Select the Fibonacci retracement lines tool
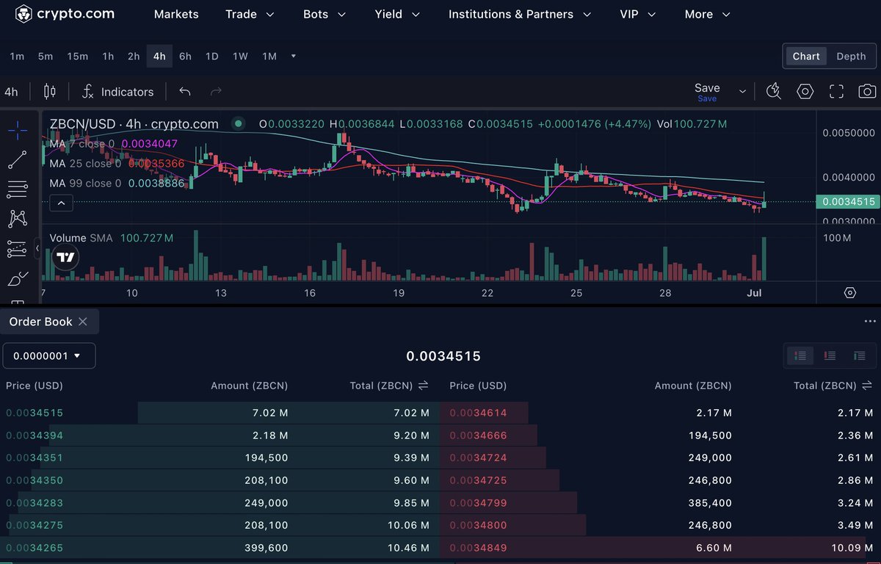 (18, 189)
